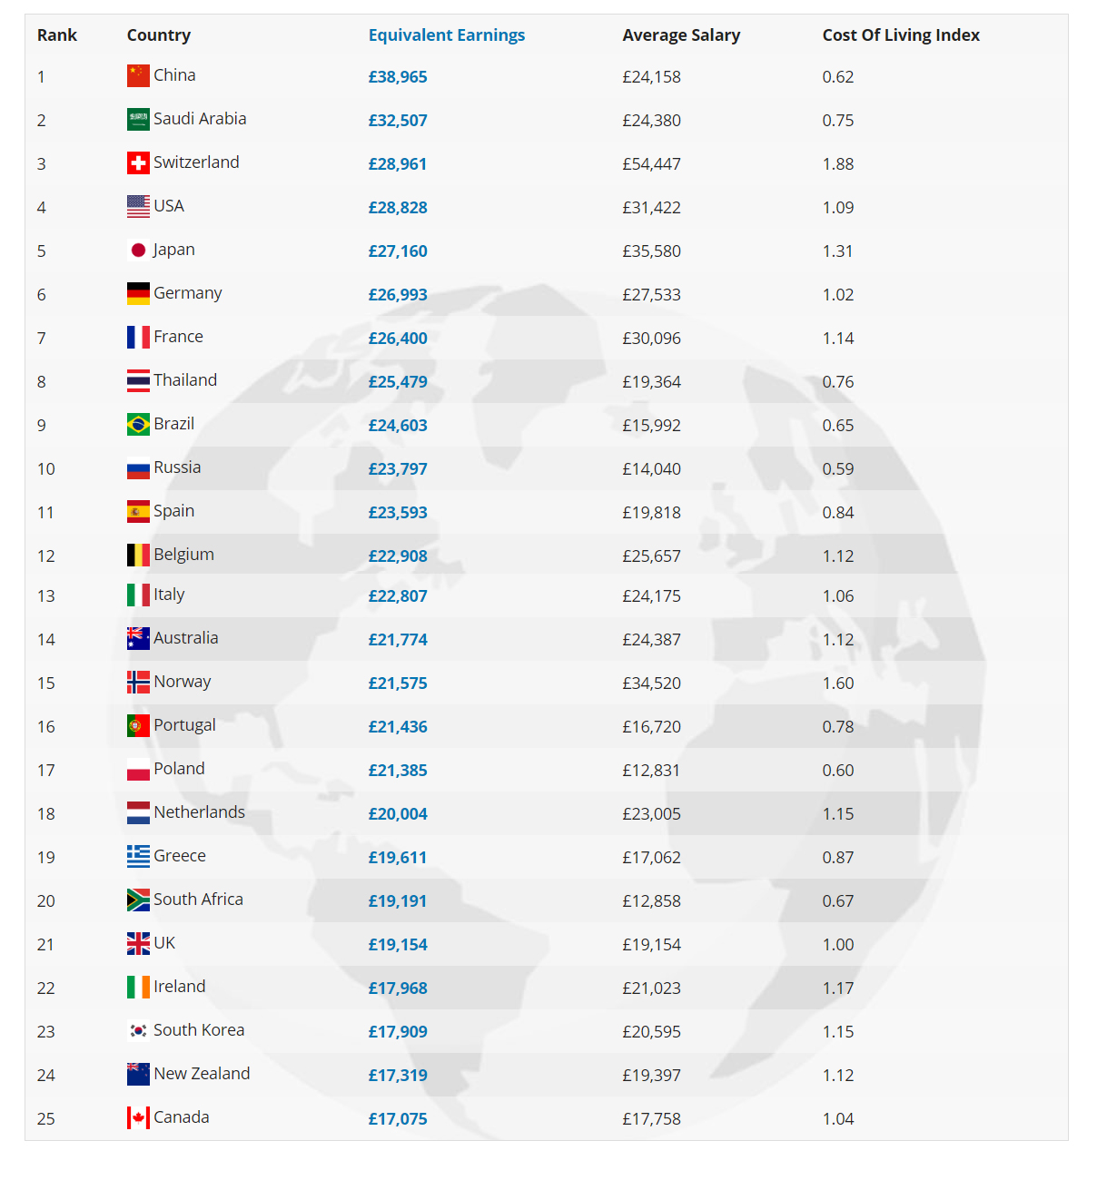Click the Norway flag icon
1097x1190 pixels.
pyautogui.click(x=138, y=682)
